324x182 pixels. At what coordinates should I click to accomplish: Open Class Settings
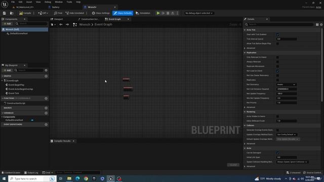[101, 13]
